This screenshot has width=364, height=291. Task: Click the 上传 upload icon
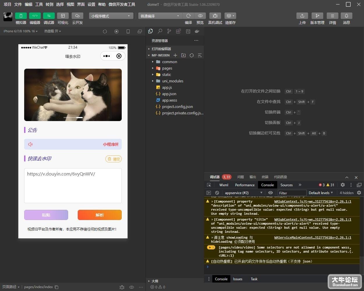point(302,16)
